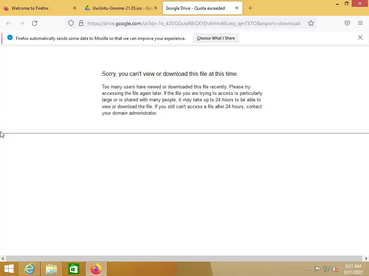Save page to Pocket
Viewport: 369px width, 276px height.
347,23
